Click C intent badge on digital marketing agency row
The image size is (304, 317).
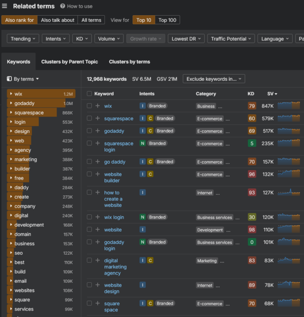[x=150, y=260]
